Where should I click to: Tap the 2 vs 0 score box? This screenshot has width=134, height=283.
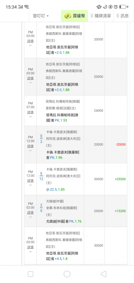coord(41,208)
